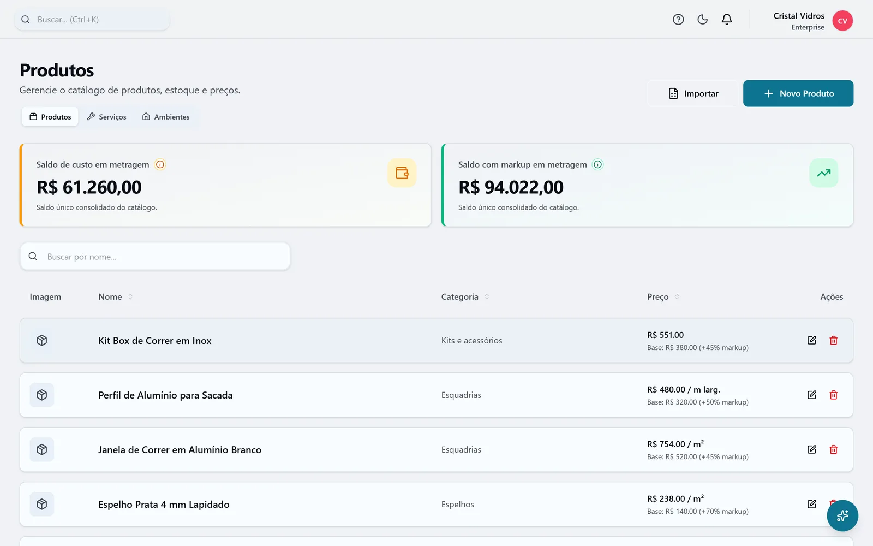
Task: Focus the Buscar por nome field
Action: click(155, 257)
